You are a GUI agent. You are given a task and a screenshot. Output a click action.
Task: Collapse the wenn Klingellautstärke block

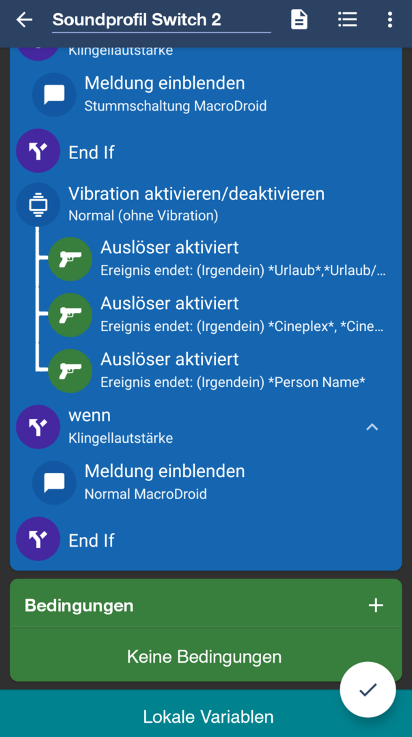point(372,427)
